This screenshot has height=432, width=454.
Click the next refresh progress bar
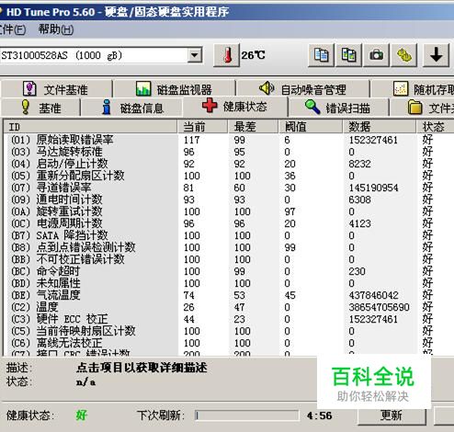[x=247, y=415]
